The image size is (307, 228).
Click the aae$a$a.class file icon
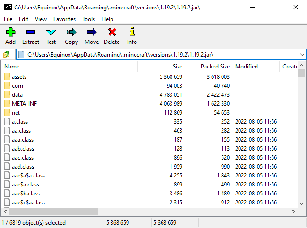(7, 175)
